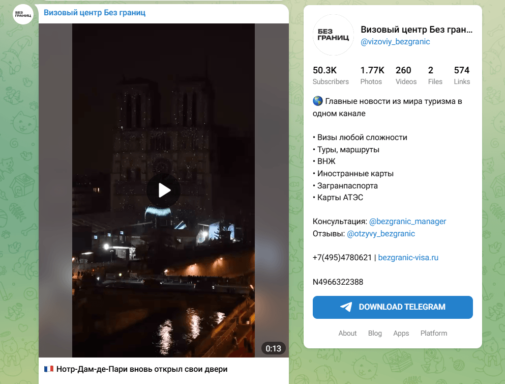Viewport: 505px width, 384px height.
Task: Click the 2 Files counter
Action: click(435, 75)
